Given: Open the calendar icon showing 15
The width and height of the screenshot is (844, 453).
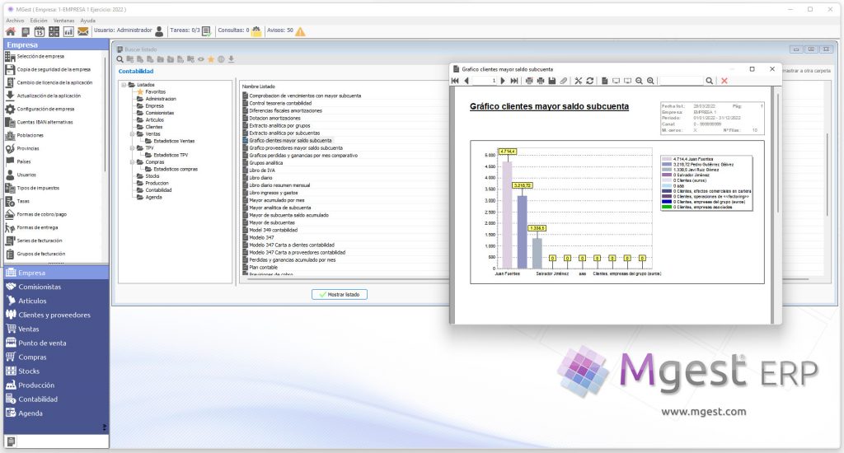Looking at the screenshot, I should point(40,32).
